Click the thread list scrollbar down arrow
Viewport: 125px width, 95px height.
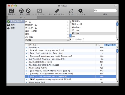coord(117,82)
